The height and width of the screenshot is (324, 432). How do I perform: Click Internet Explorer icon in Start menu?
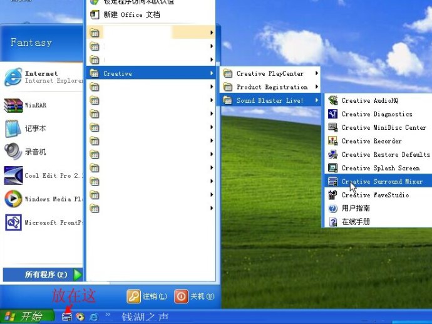(x=13, y=77)
